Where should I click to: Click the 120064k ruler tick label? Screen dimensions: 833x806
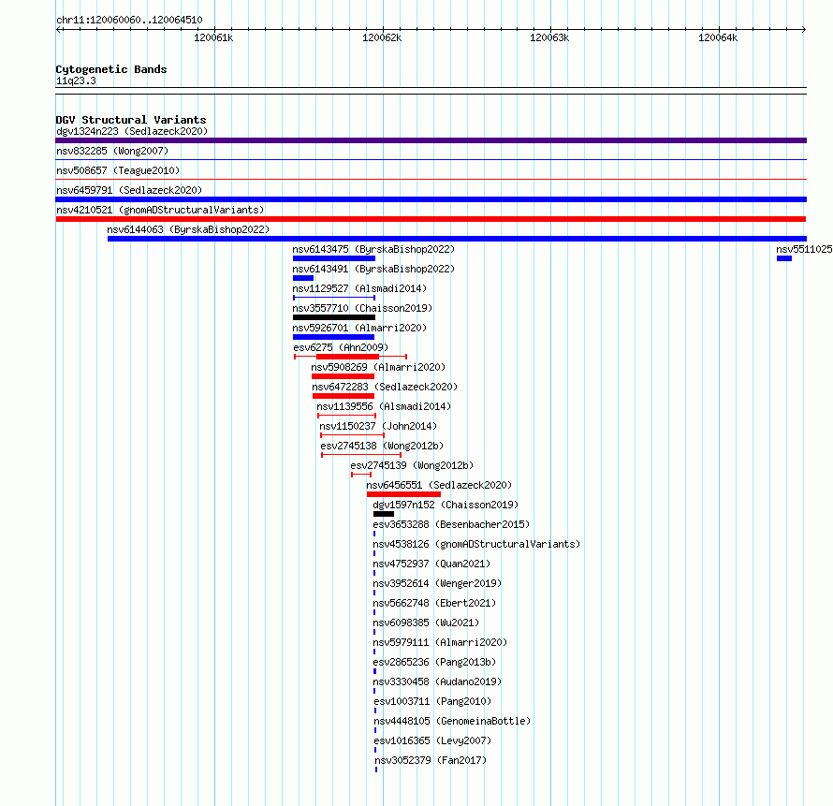point(718,37)
